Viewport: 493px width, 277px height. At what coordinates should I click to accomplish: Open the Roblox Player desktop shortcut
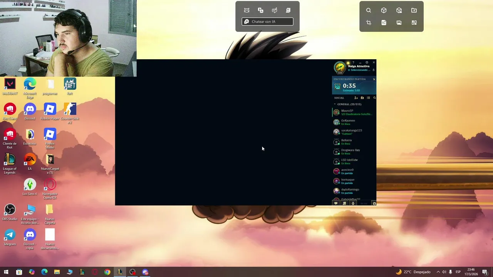coord(50,112)
